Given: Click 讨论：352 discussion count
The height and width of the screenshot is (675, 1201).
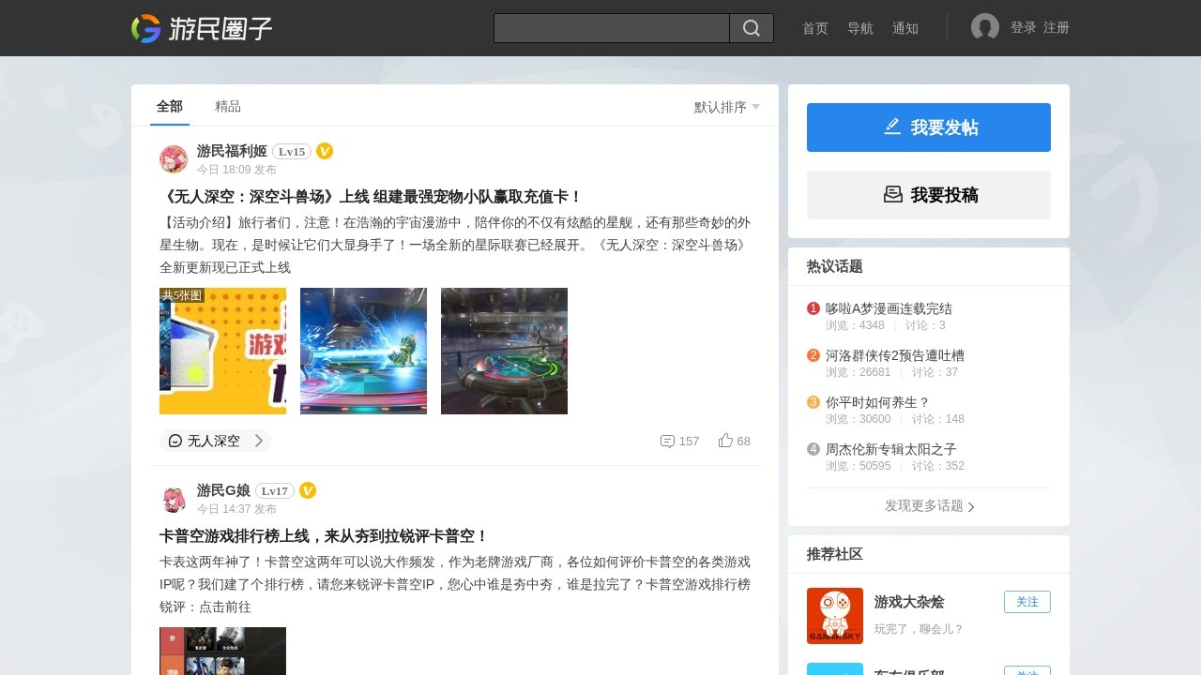Looking at the screenshot, I should point(938,466).
